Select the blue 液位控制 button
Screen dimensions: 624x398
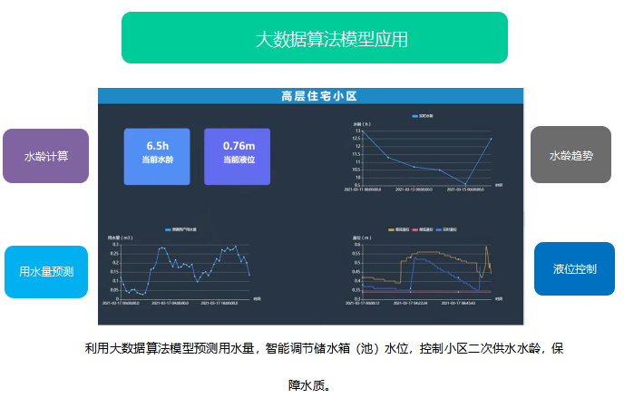pyautogui.click(x=574, y=269)
